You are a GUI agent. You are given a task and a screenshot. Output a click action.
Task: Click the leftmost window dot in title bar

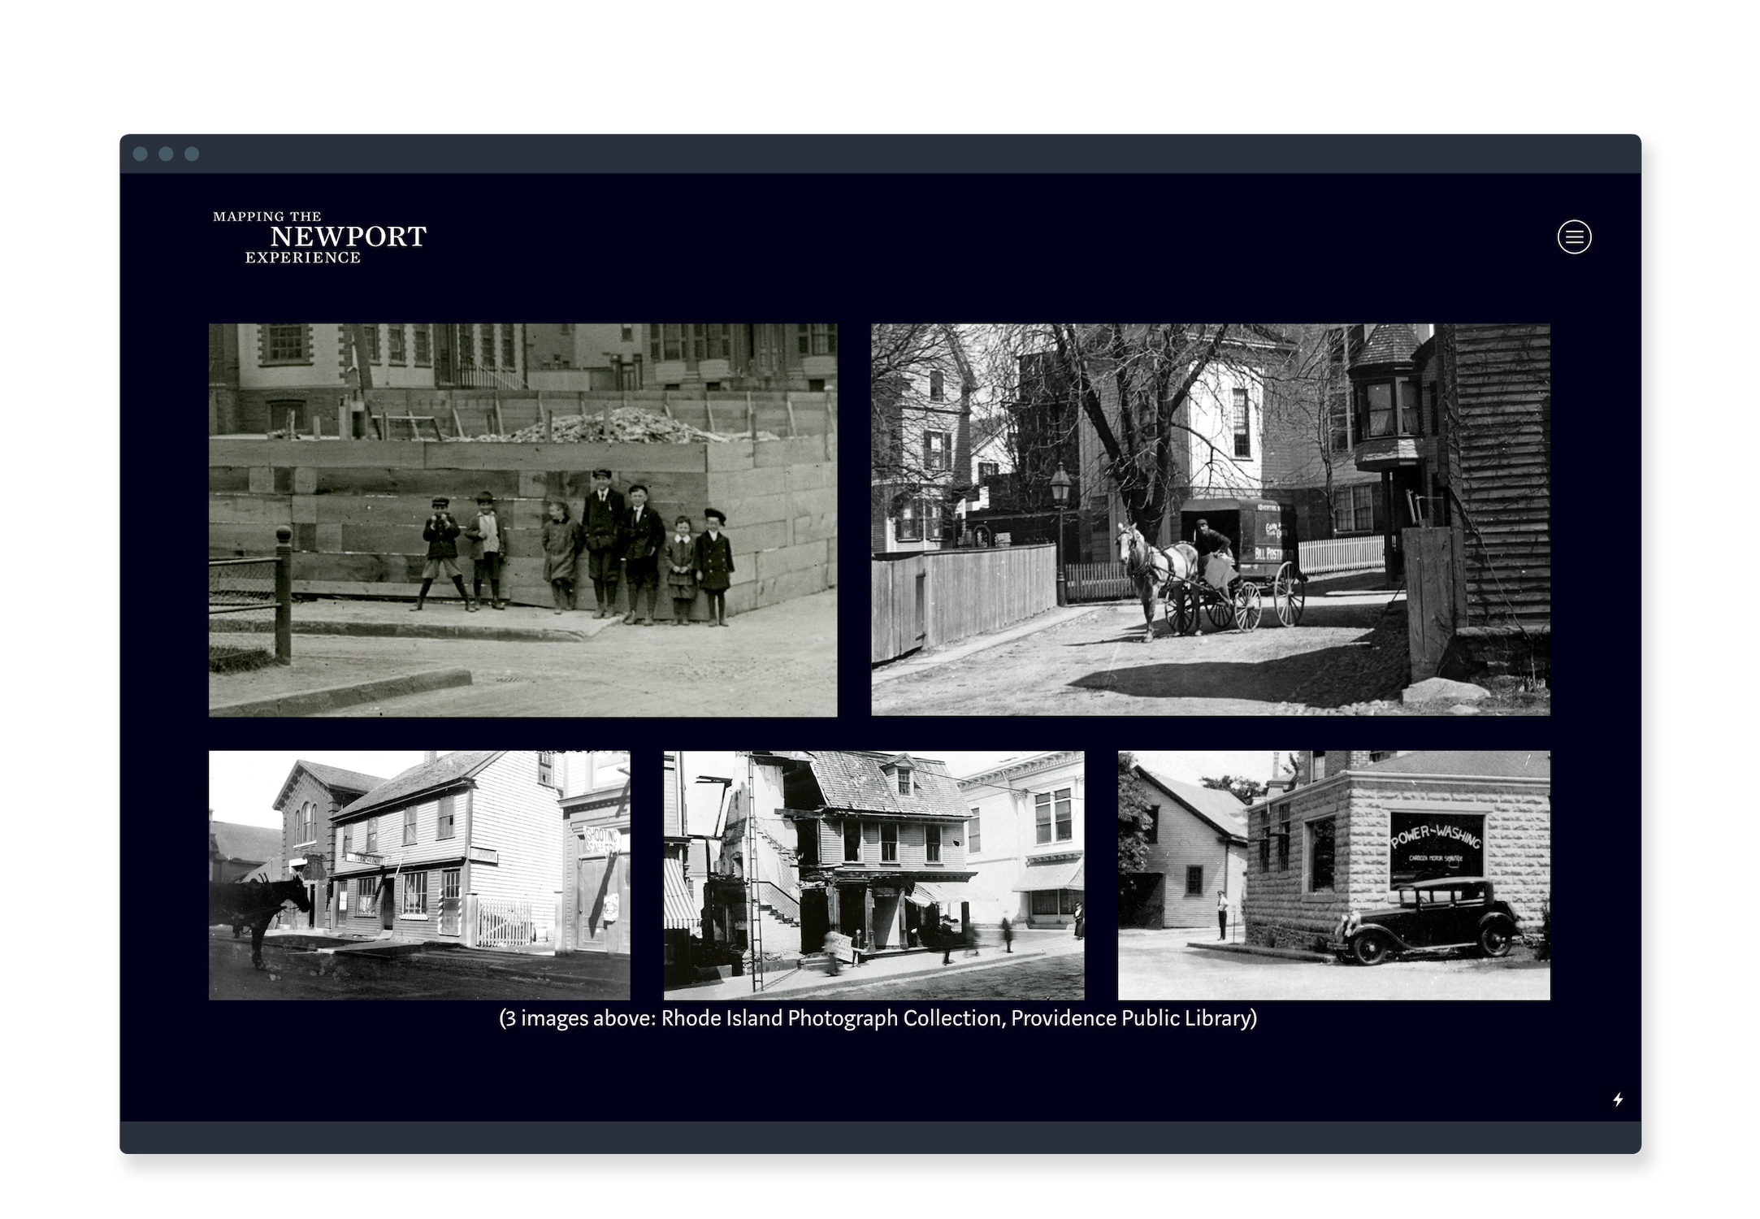click(x=140, y=154)
